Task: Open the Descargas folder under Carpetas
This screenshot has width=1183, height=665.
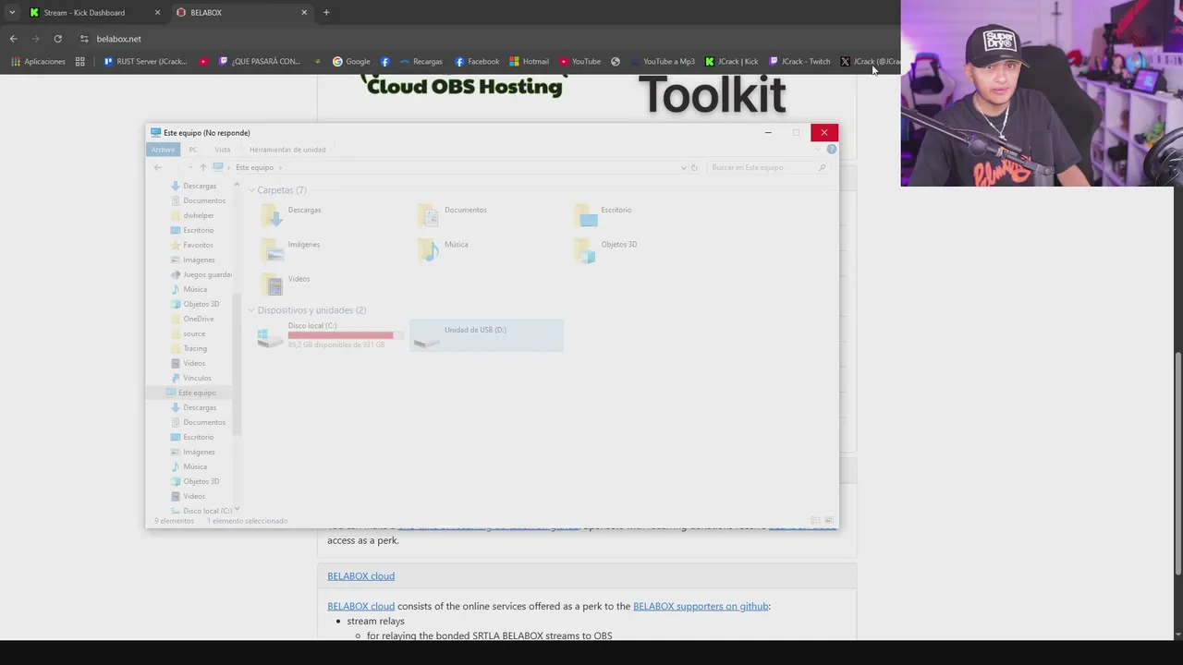Action: 292,215
